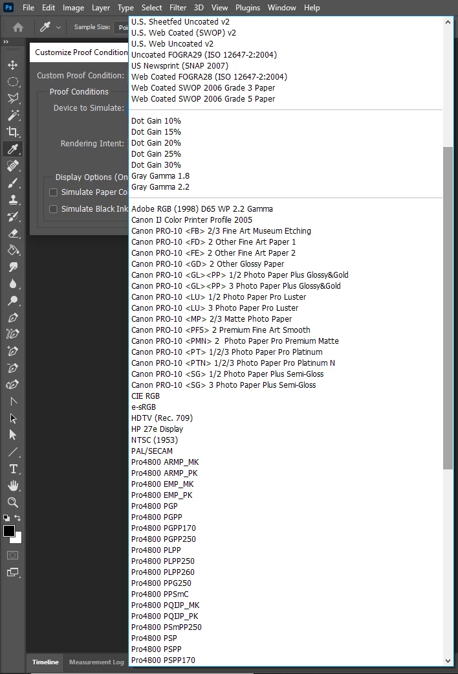
Task: Expand the toolbar double-arrow
Action: [x=6, y=41]
